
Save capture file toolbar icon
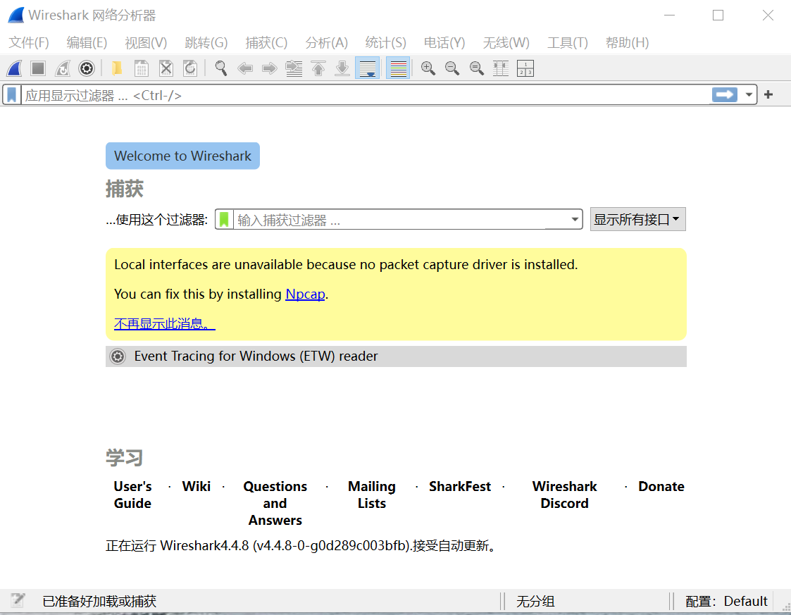(142, 68)
